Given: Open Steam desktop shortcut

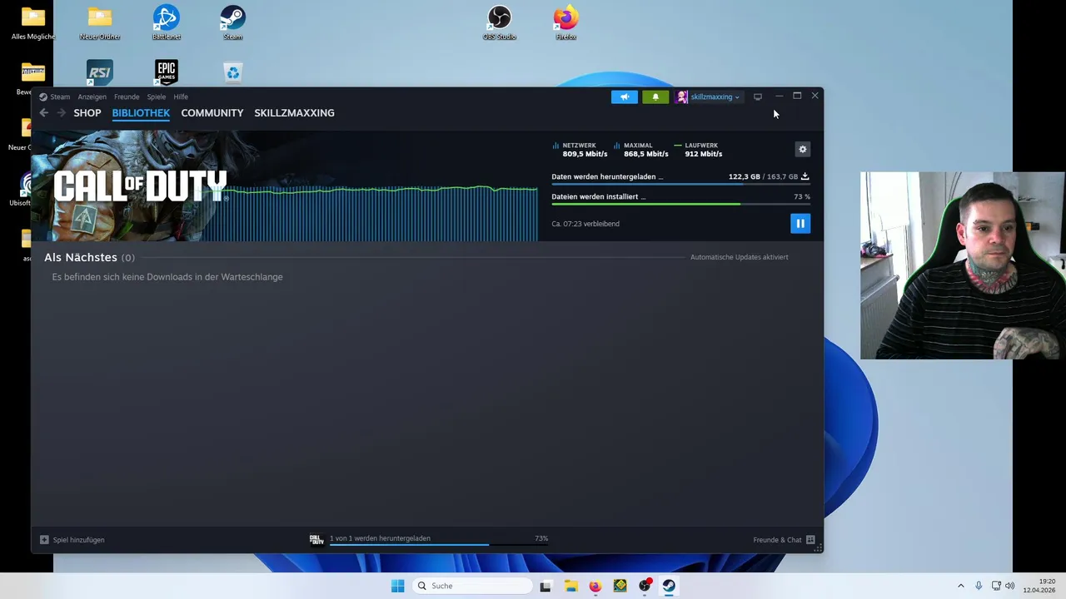Looking at the screenshot, I should [x=232, y=22].
